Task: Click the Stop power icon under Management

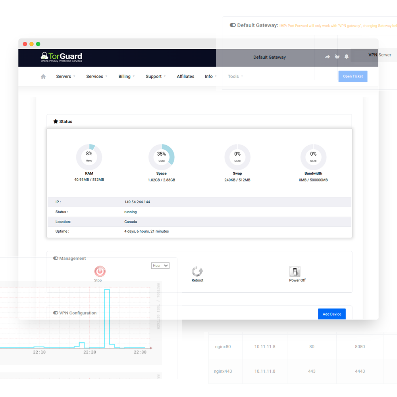Action: (99, 272)
